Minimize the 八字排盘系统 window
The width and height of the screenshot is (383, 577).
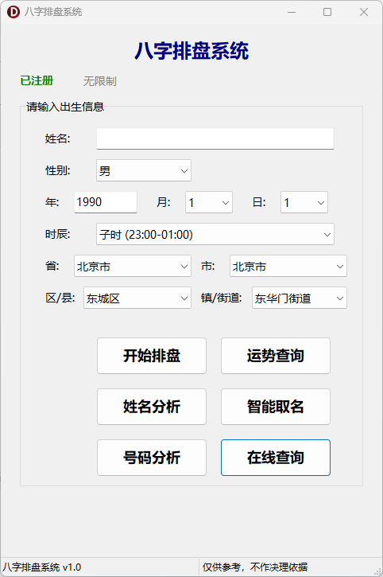[292, 12]
